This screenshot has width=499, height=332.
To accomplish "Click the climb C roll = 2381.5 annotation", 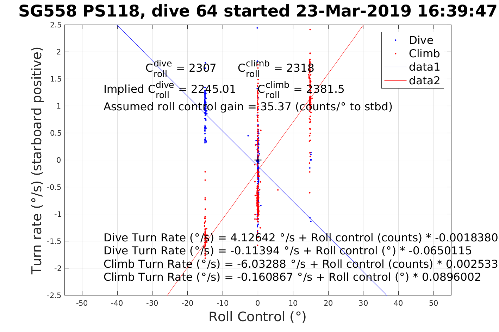I will point(301,90).
